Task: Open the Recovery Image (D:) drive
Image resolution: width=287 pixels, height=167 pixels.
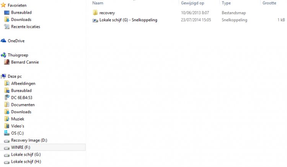Action: click(x=29, y=140)
